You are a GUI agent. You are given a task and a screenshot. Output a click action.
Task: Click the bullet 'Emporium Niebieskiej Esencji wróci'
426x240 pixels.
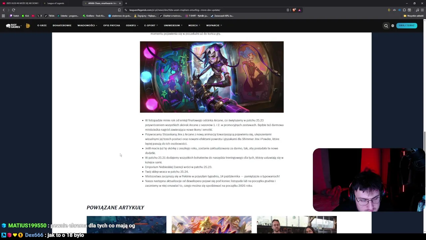coord(178,167)
